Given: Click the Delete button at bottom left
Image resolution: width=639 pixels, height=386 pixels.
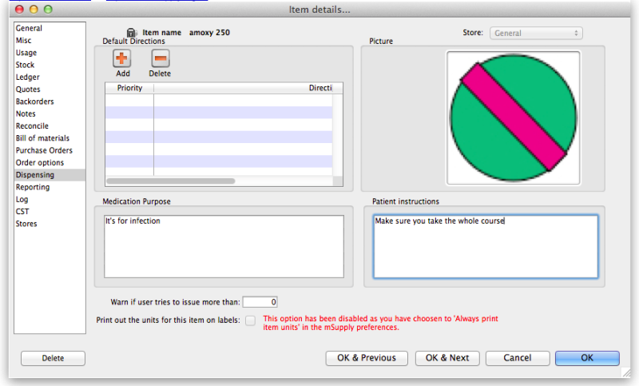Looking at the screenshot, I should point(53,358).
